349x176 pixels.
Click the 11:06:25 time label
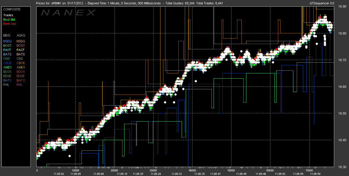tap(138, 174)
